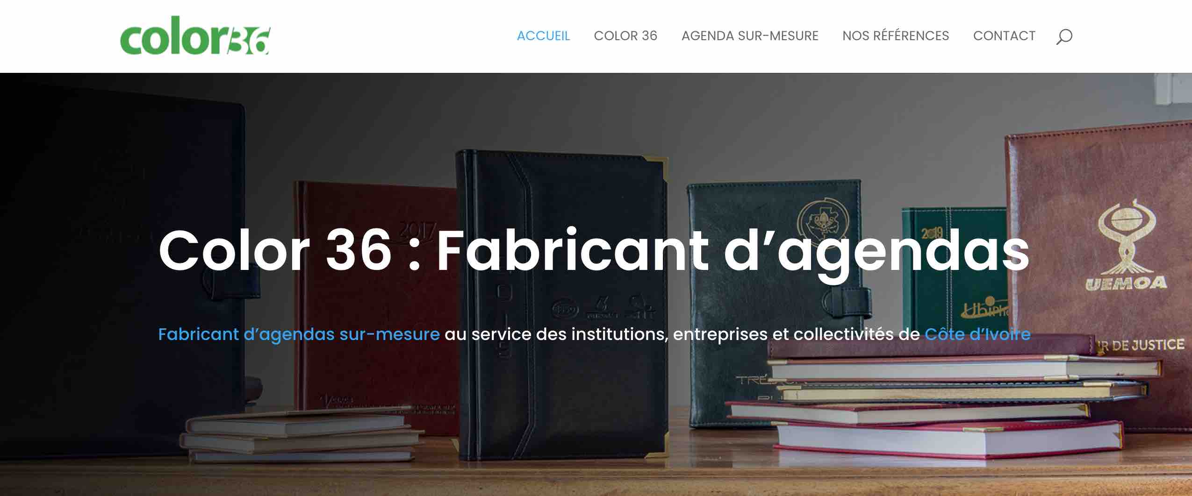Navigate to the CONTACT page
The image size is (1192, 496).
(1004, 36)
